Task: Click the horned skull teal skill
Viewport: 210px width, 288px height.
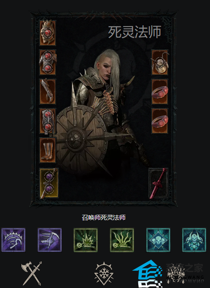Action: pyautogui.click(x=194, y=240)
